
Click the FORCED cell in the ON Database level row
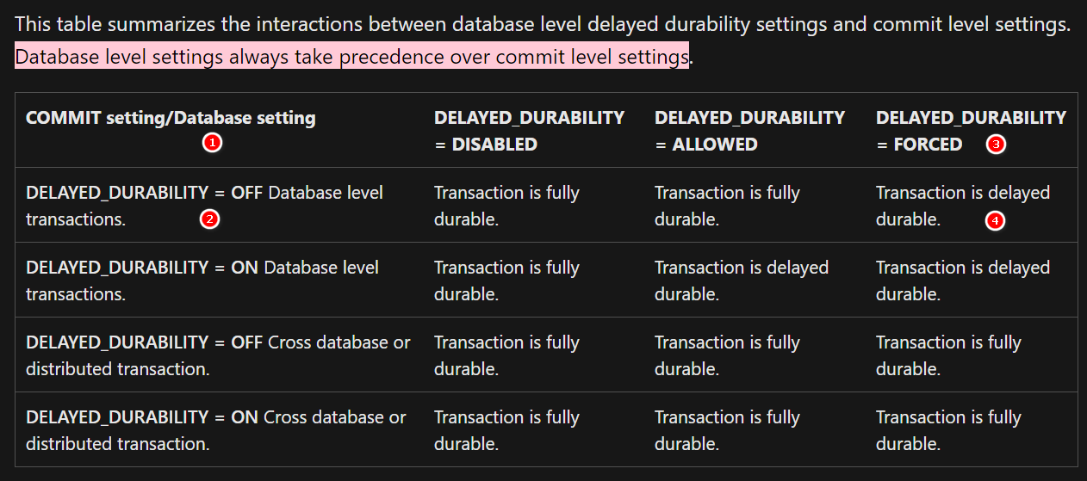tap(963, 281)
